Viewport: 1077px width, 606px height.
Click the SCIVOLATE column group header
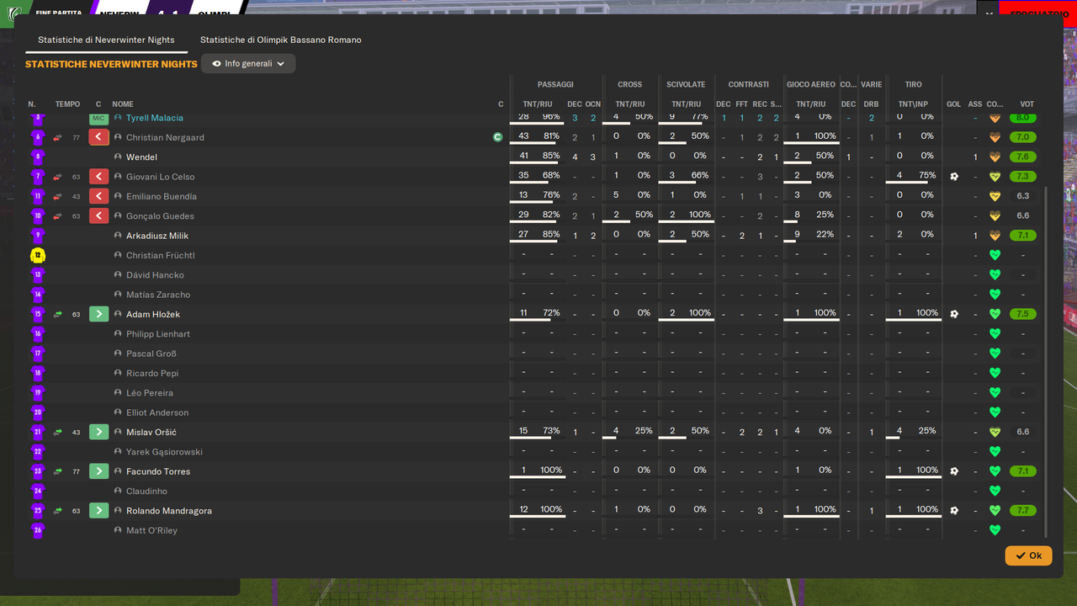[686, 84]
